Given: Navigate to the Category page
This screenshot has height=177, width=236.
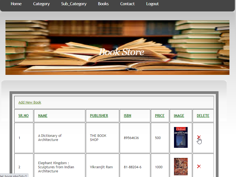Looking at the screenshot, I should (41, 4).
